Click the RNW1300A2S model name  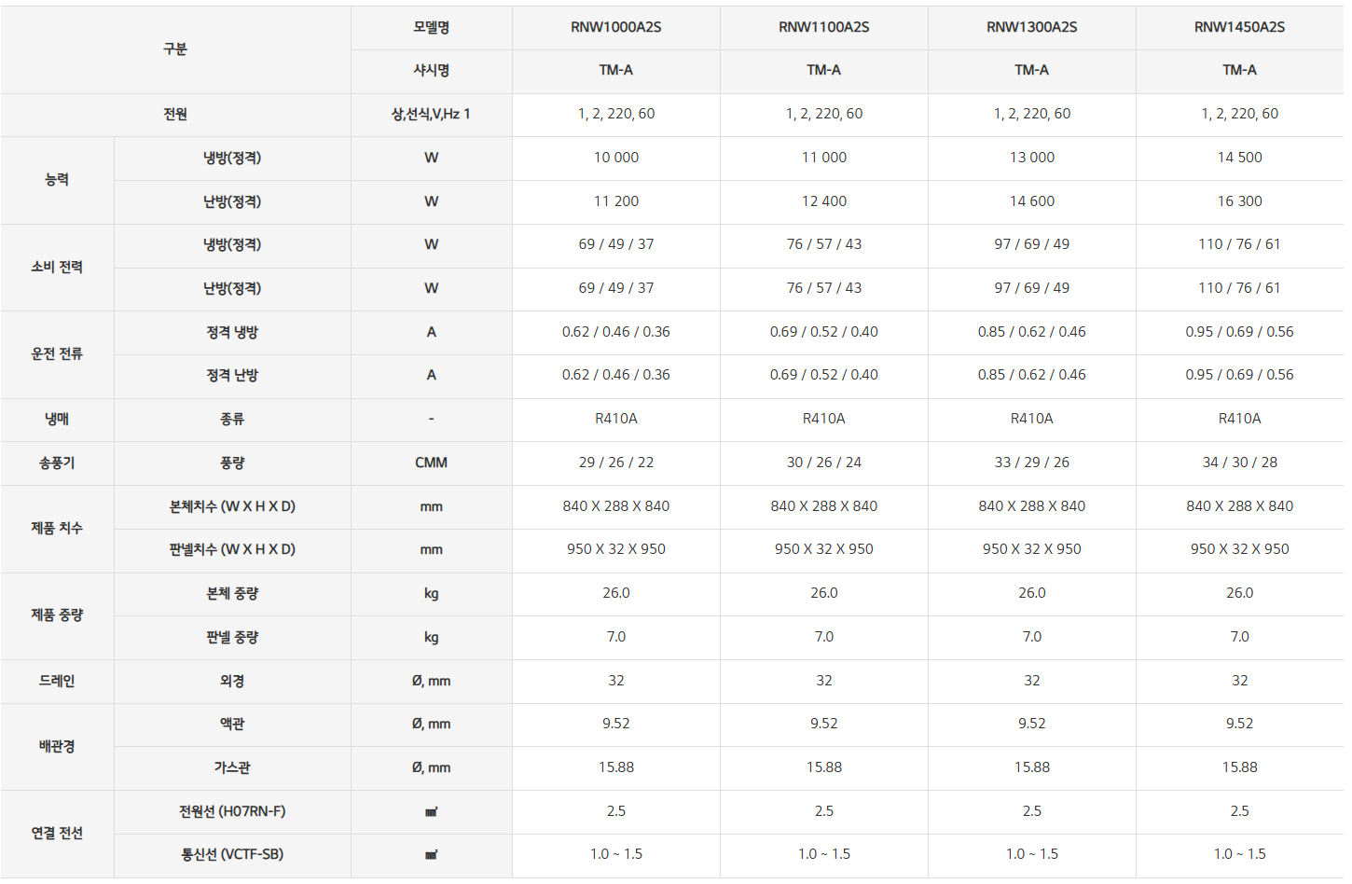click(x=1032, y=27)
